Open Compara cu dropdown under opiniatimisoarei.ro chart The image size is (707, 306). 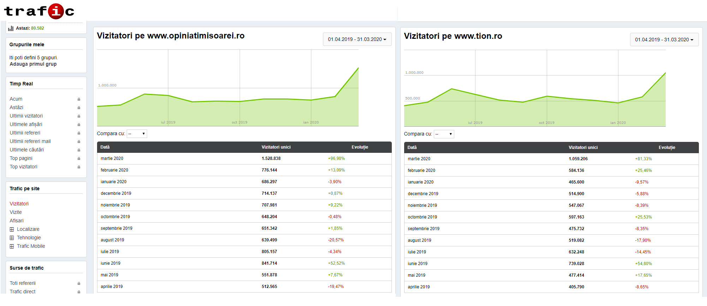tap(137, 133)
